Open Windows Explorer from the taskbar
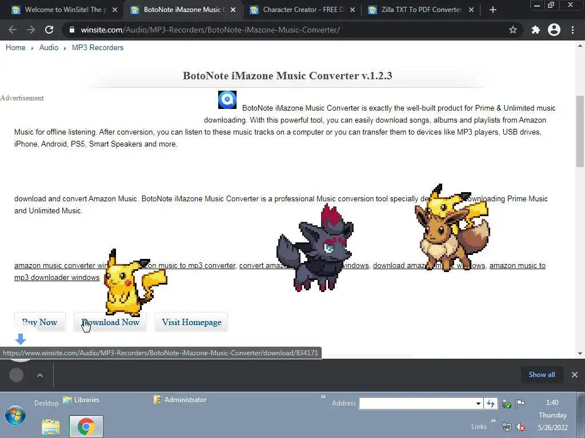Viewport: 585px width, 438px height. [x=50, y=427]
